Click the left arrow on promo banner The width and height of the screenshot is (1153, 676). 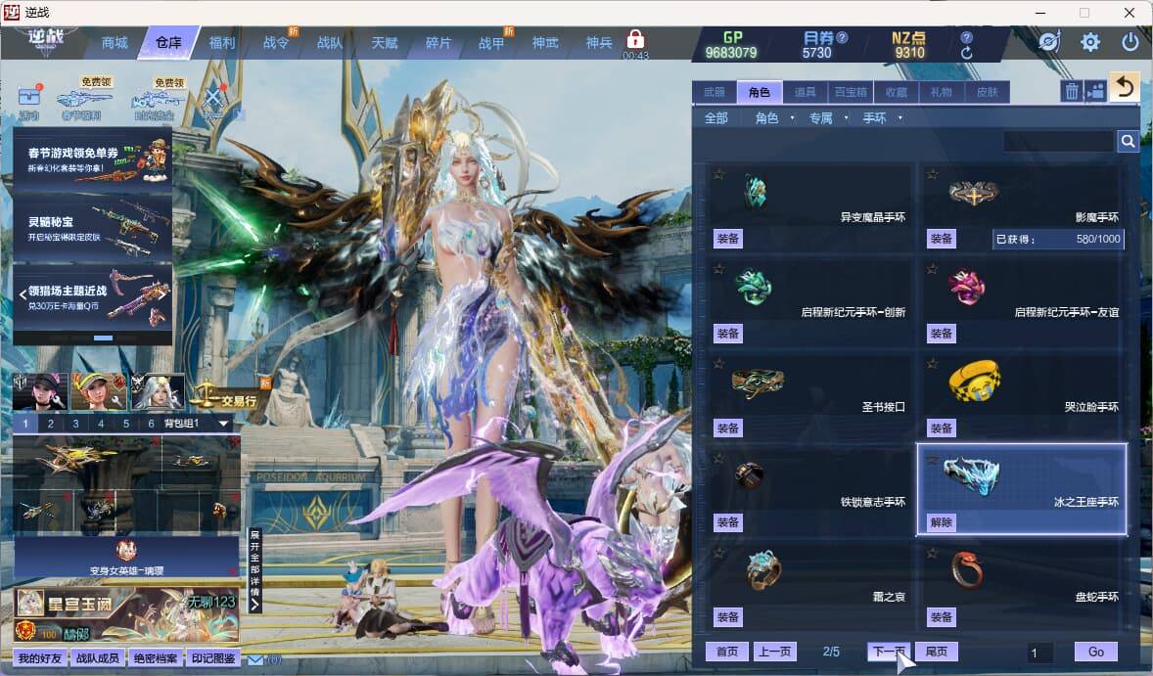(23, 294)
